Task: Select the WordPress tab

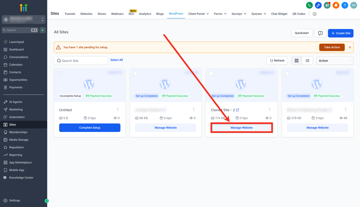Action: click(x=176, y=14)
